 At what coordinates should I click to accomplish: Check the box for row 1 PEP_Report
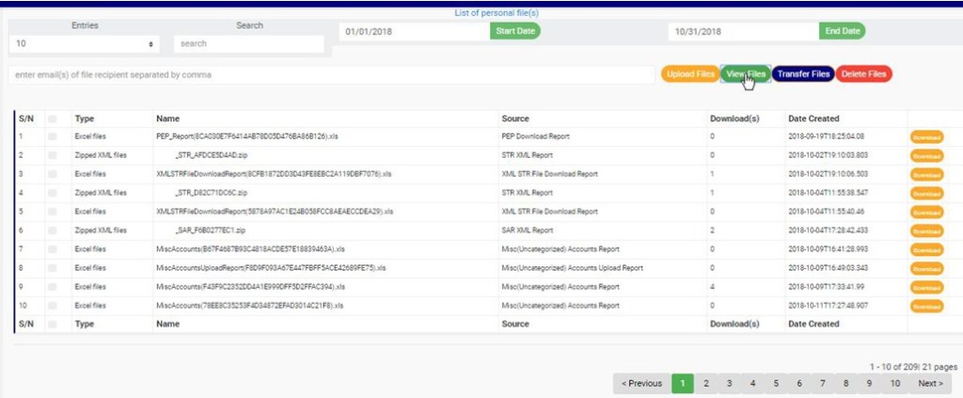click(x=53, y=137)
